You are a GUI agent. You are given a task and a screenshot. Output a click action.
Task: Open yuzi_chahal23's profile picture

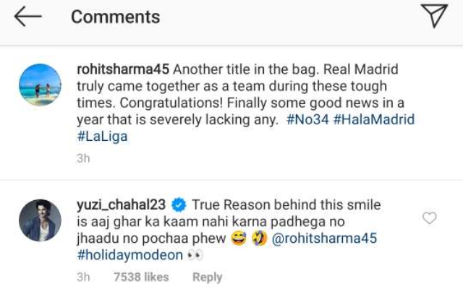[x=41, y=220]
